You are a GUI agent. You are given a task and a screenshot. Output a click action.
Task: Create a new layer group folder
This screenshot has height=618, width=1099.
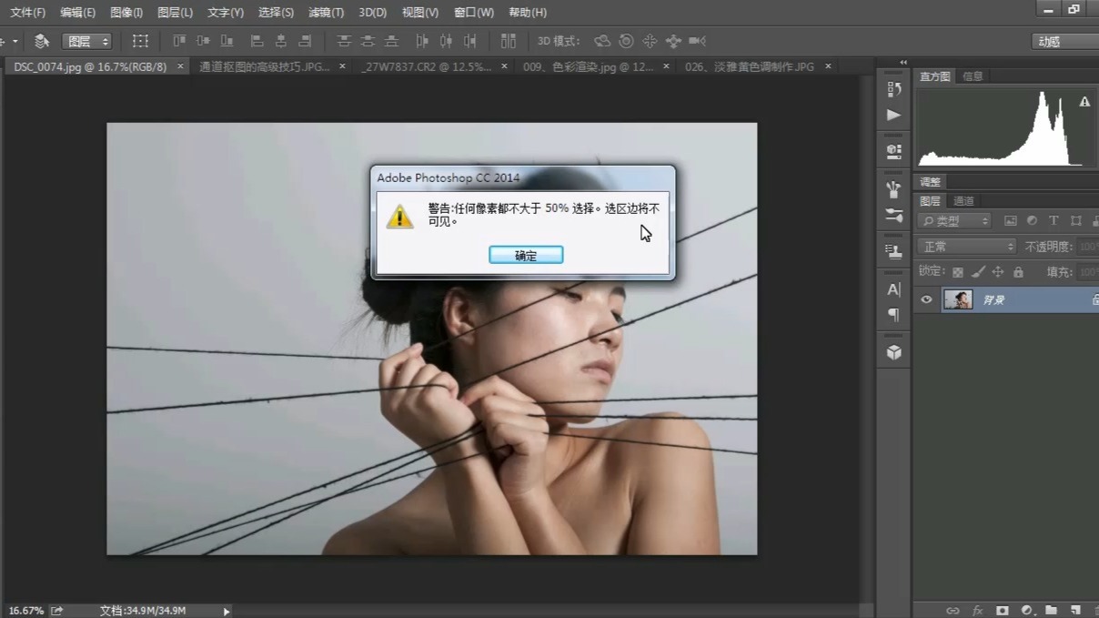click(1052, 610)
